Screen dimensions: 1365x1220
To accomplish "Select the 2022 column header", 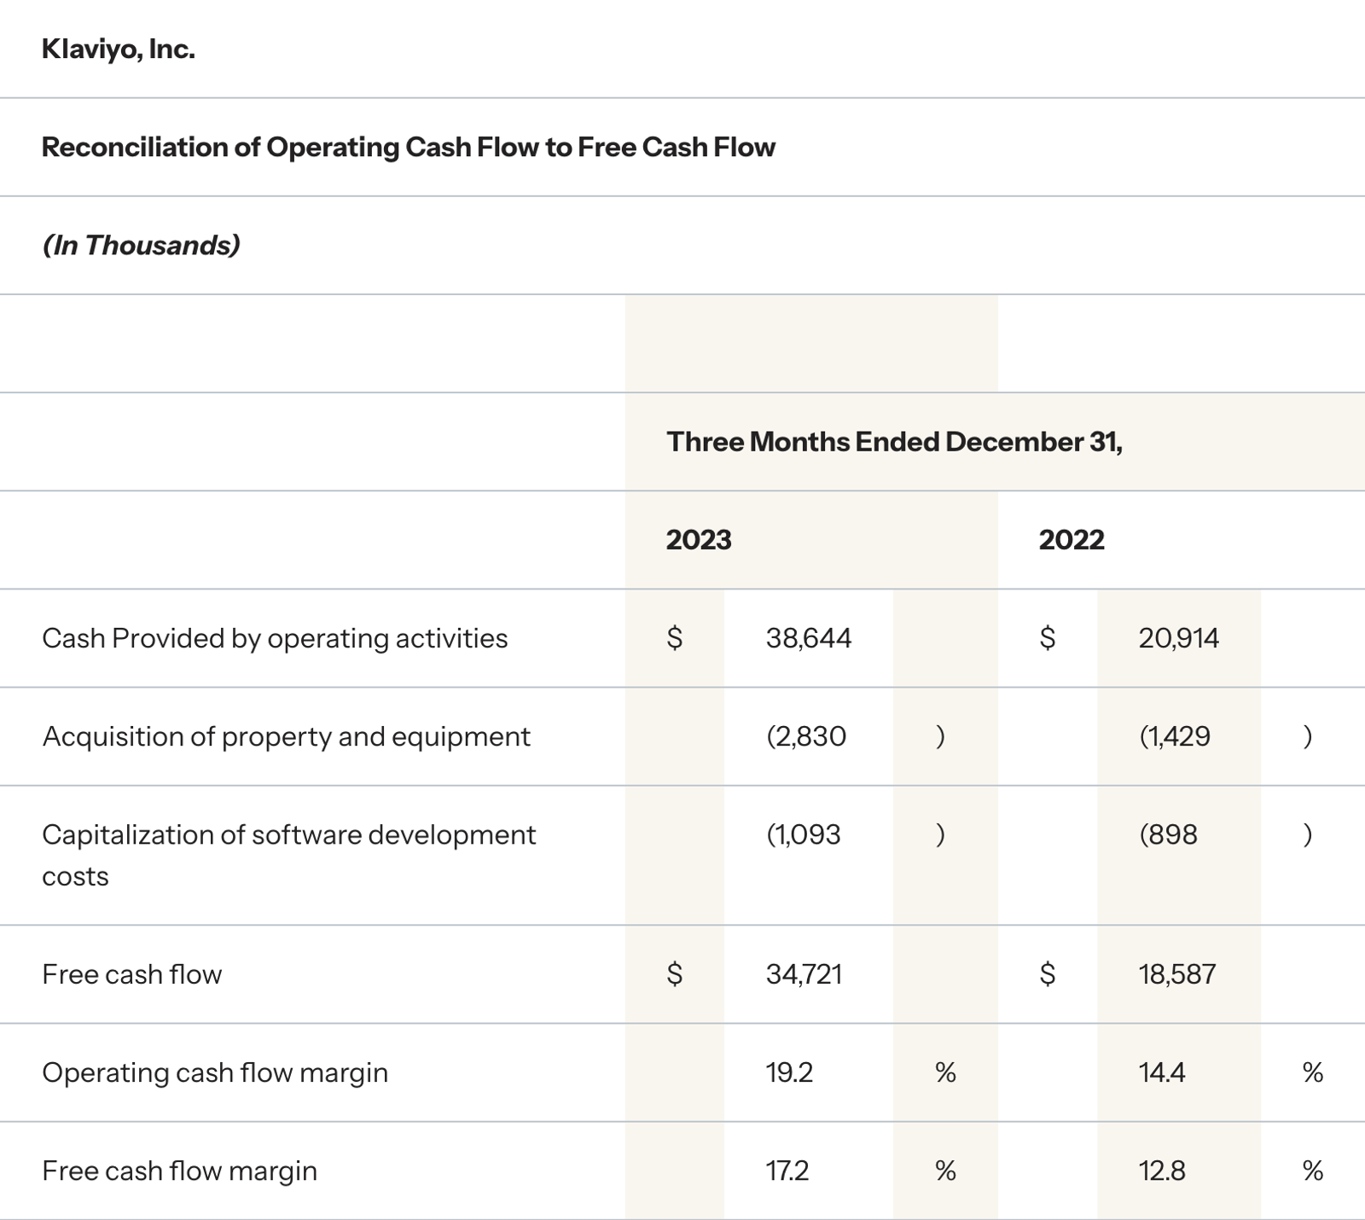I will (x=1072, y=539).
